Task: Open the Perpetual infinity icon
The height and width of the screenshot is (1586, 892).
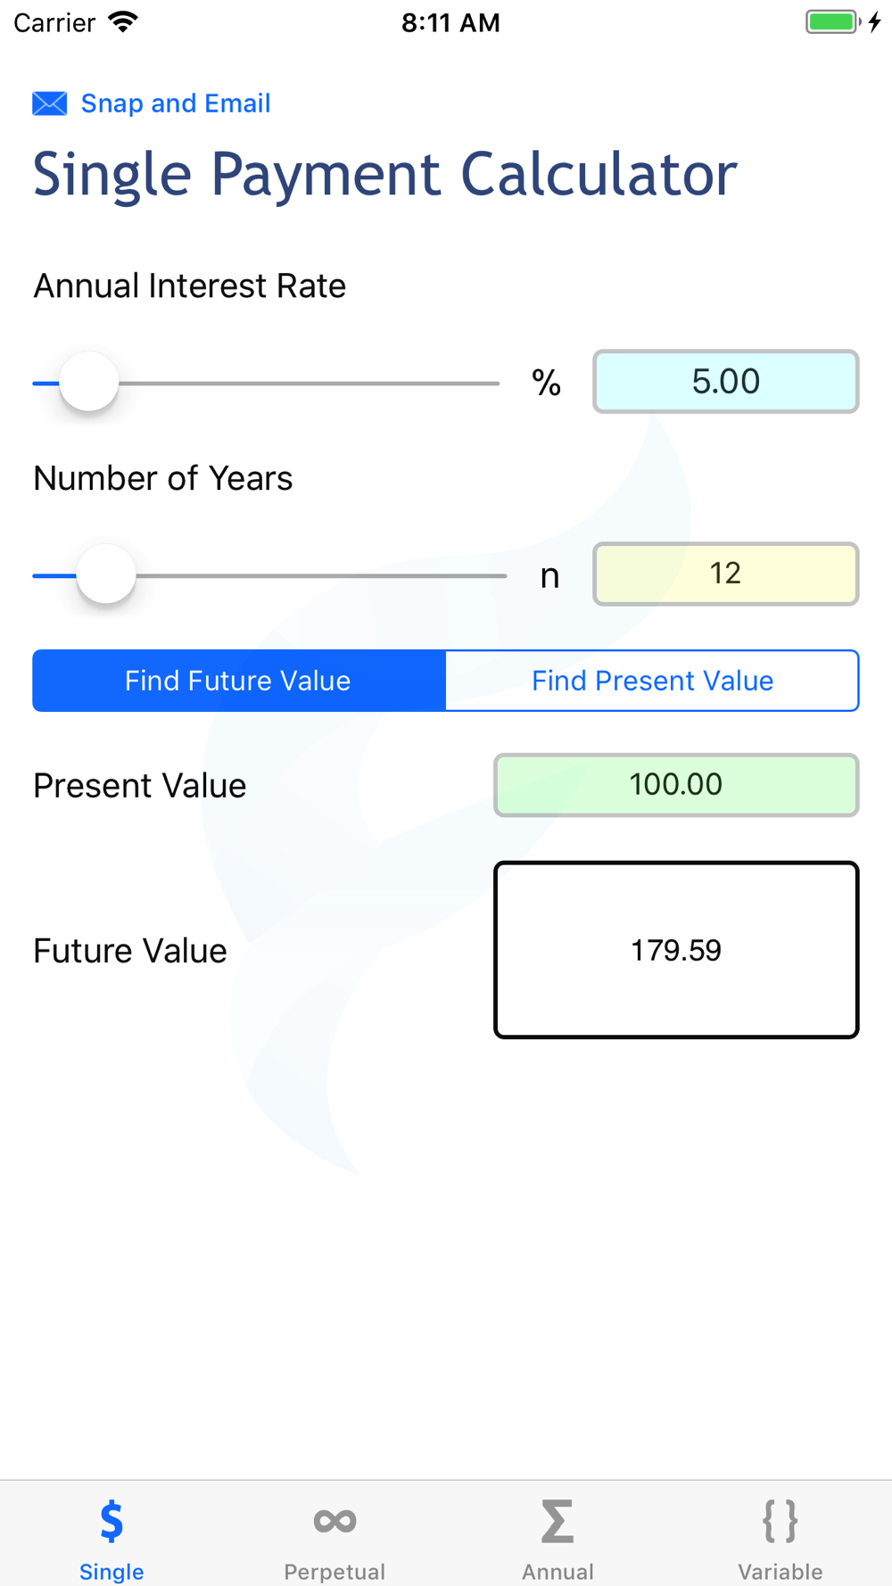Action: pyautogui.click(x=334, y=1521)
